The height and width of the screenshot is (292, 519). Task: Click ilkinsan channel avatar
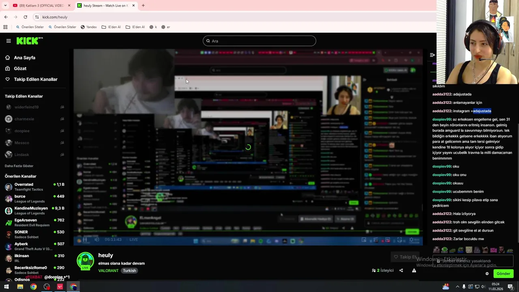pyautogui.click(x=9, y=258)
